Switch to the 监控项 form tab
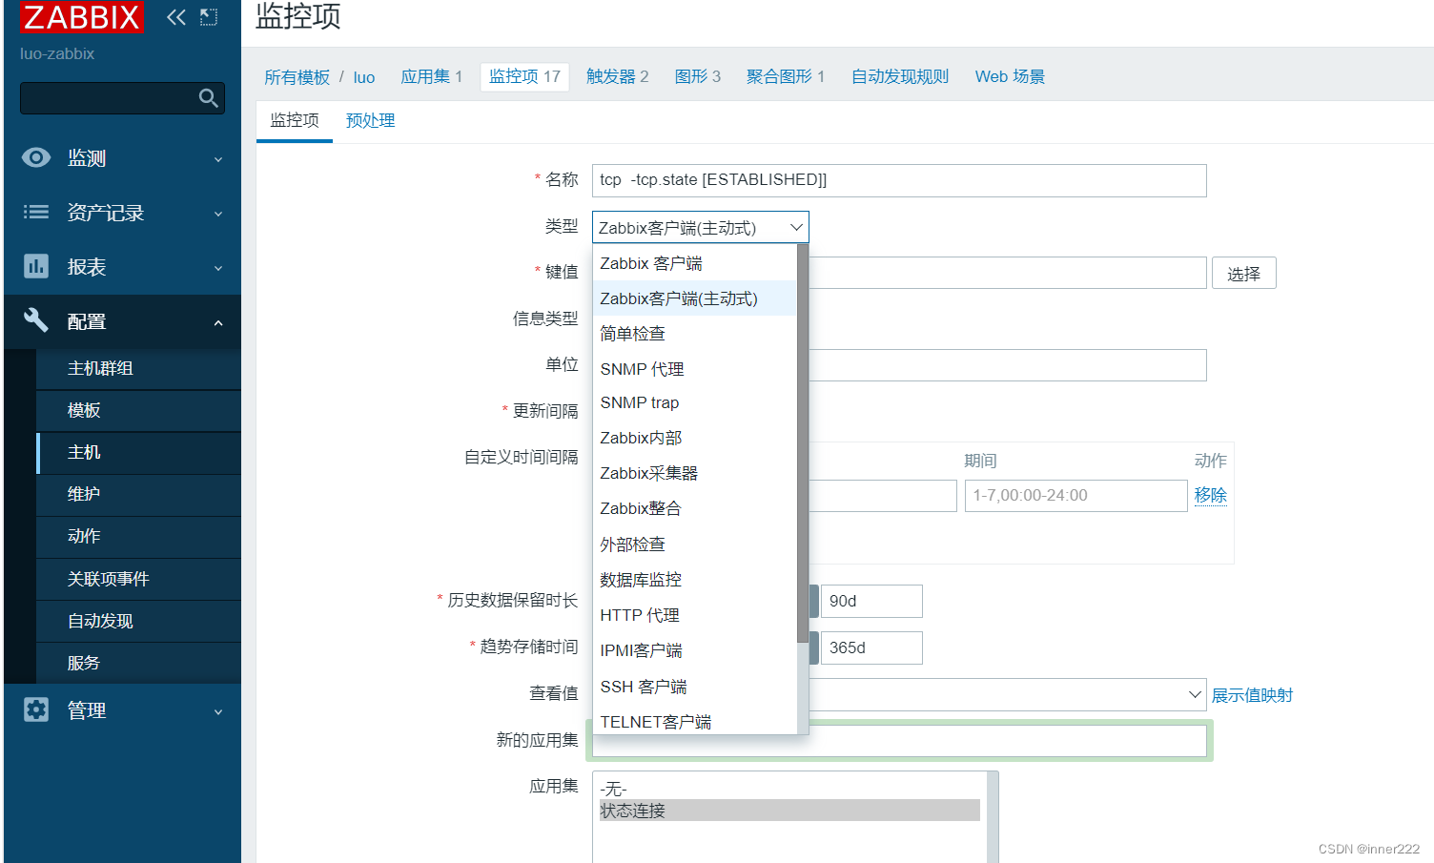Image resolution: width=1434 pixels, height=863 pixels. (x=295, y=120)
